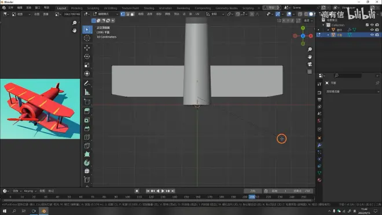
Task: Click the viewport zoom magnifier icon
Action: coord(310,49)
